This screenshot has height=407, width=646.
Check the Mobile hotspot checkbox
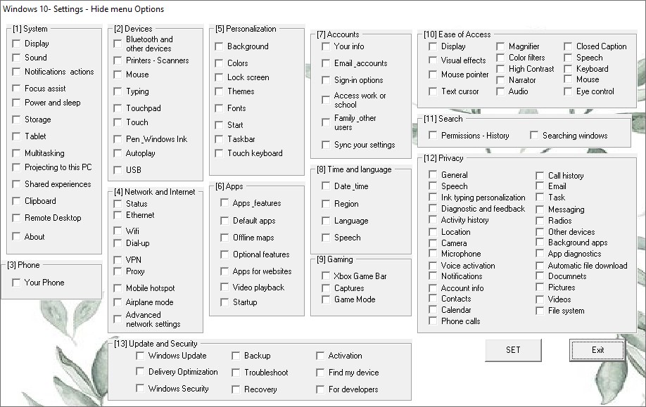[x=118, y=288]
